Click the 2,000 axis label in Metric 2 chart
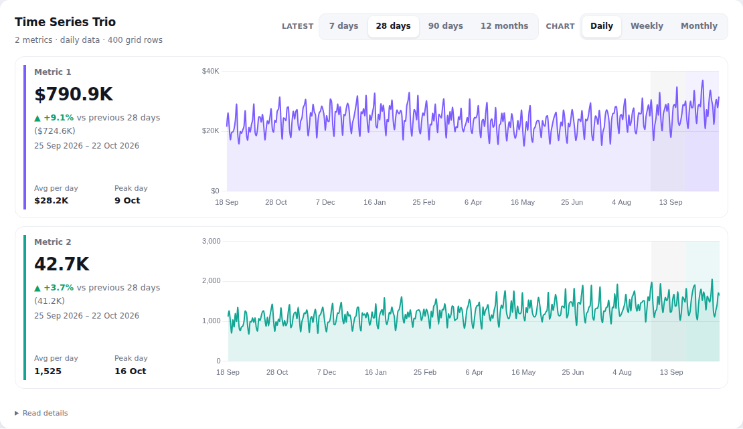 click(x=212, y=280)
